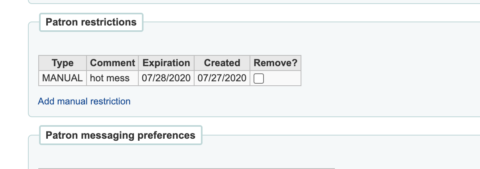The image size is (480, 169).
Task: Click the Patron restrictions section heading
Action: pyautogui.click(x=91, y=22)
